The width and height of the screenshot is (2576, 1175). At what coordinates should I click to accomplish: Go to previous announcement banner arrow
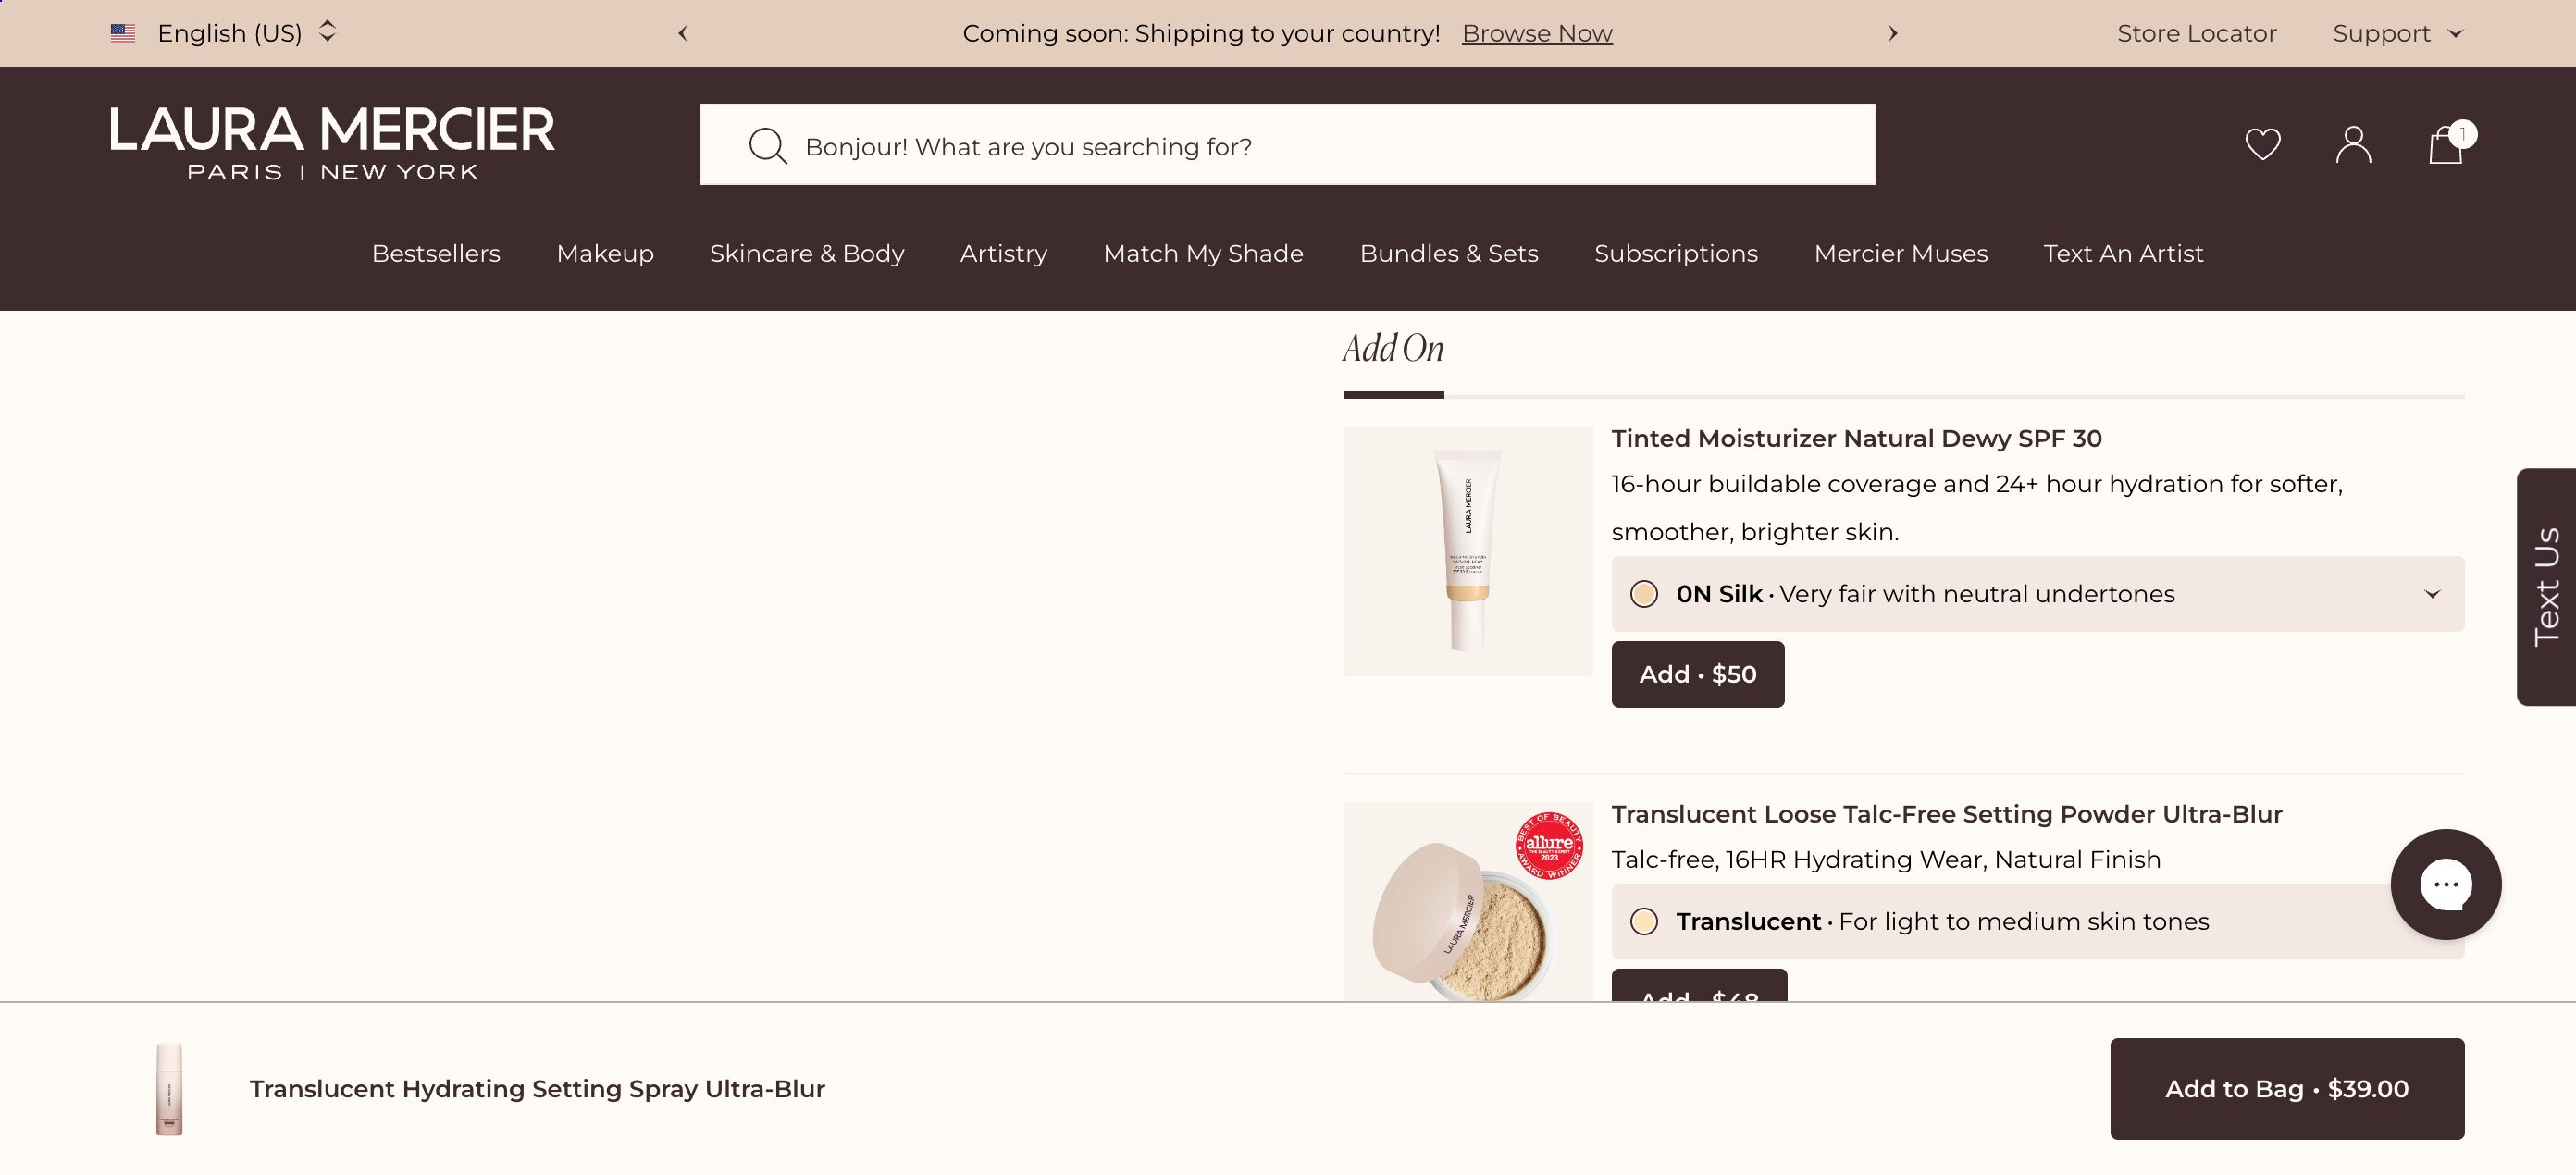683,33
